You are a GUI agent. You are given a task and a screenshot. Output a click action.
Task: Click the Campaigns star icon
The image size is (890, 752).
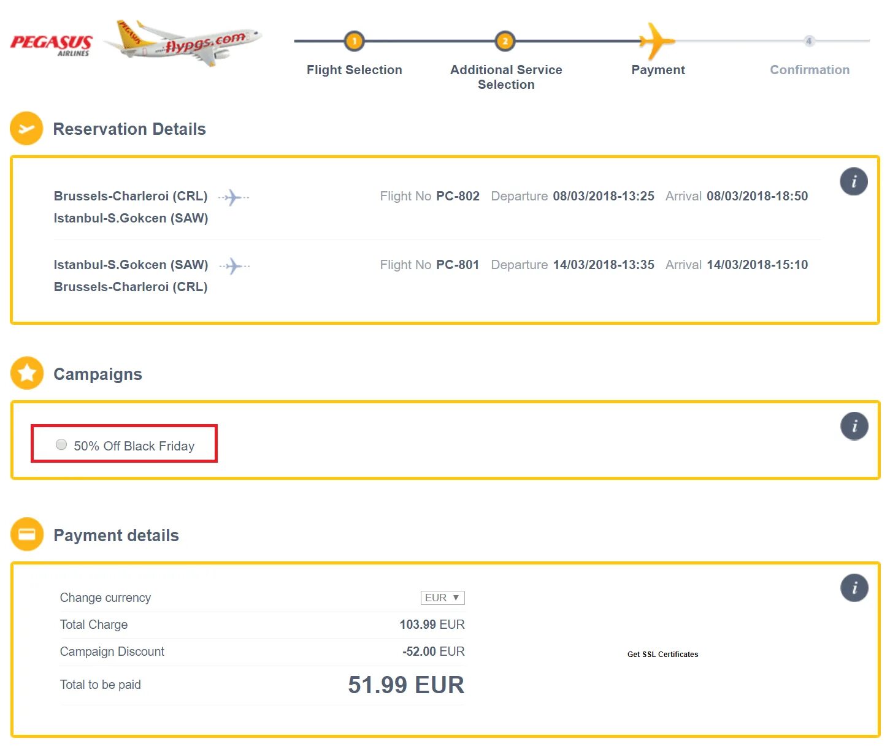(x=27, y=373)
